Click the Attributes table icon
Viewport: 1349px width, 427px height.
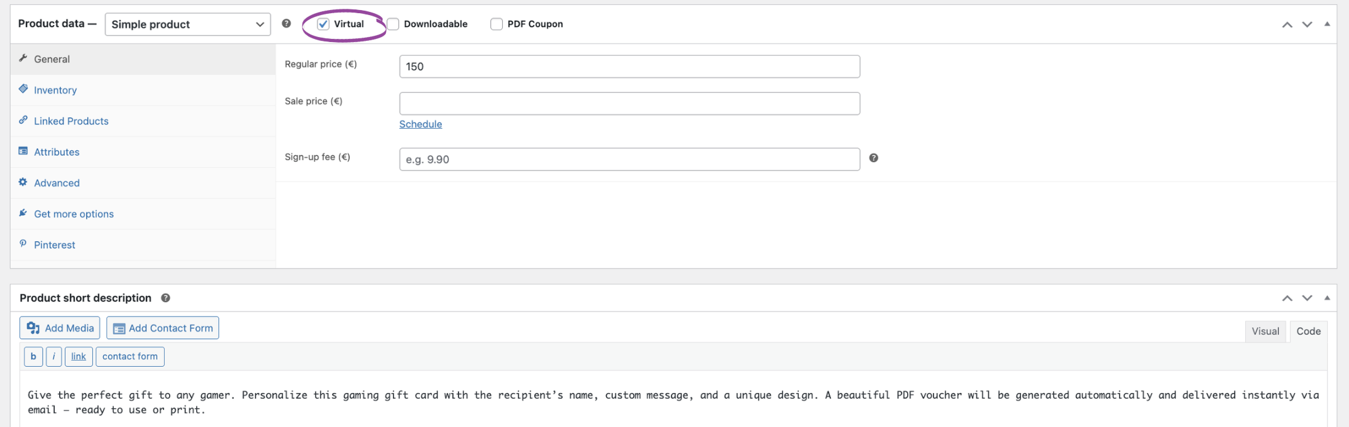[x=23, y=151]
